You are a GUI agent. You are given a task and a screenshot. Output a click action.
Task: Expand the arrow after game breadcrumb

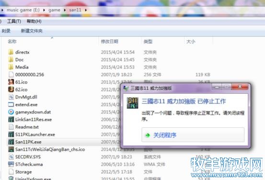coord(65,10)
